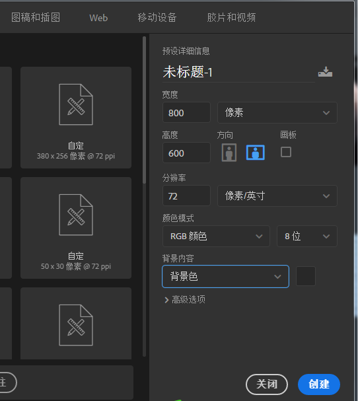Screen dimensions: 358x401
Task: Click the 未标题-1 document name field
Action: (x=238, y=72)
